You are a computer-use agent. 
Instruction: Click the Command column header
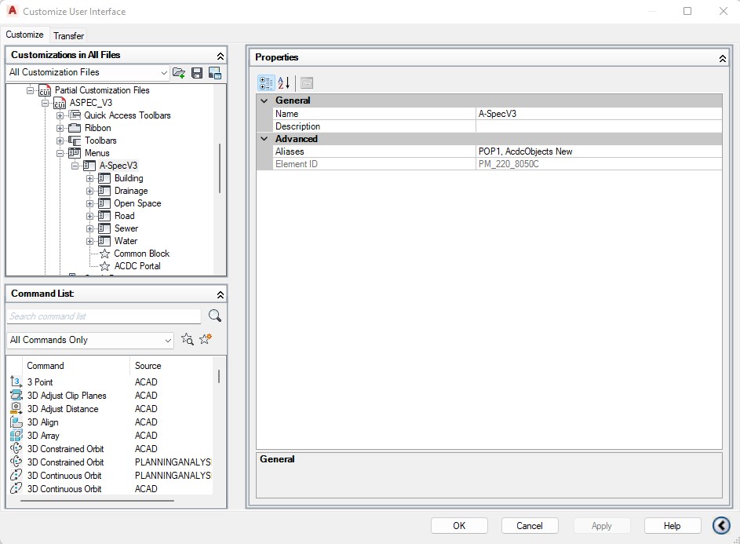(x=75, y=366)
